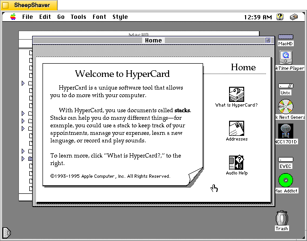The width and height of the screenshot is (307, 241).
Task: Click the "Mac Addict" desktop icon label
Action: [286, 191]
